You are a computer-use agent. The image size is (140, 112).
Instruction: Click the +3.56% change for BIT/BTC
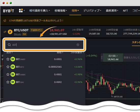tap(78, 67)
